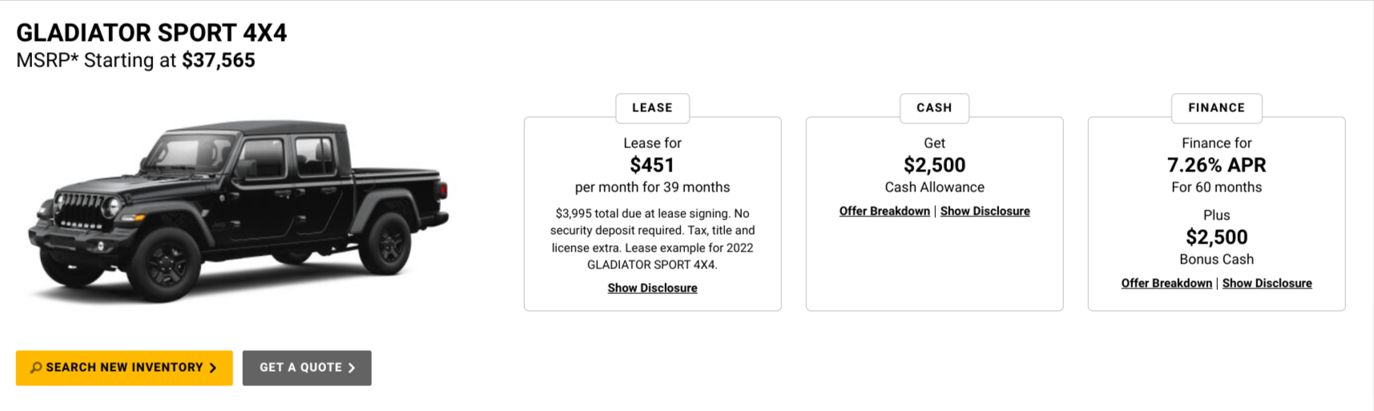Show Disclosure for the cash offer
This screenshot has height=411, width=1374.
point(985,212)
